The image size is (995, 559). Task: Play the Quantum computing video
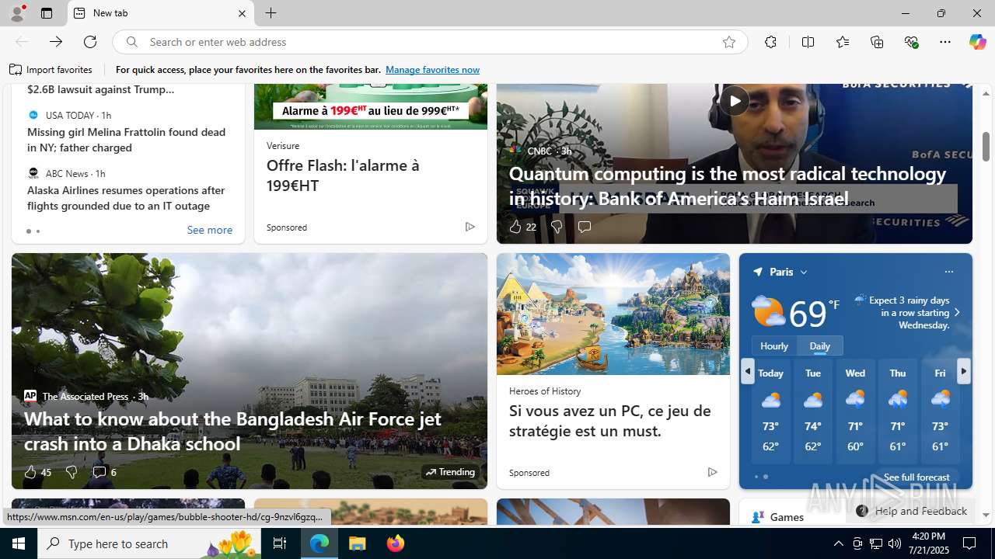tap(734, 100)
